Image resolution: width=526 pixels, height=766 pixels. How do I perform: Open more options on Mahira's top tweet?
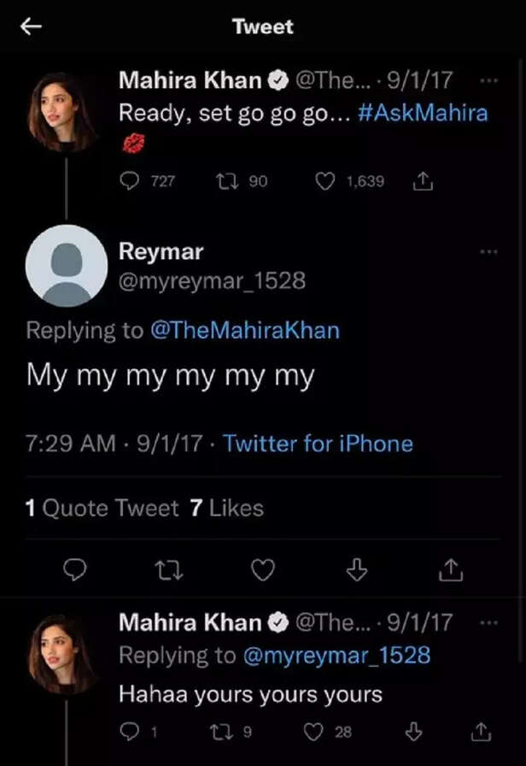[x=488, y=79]
